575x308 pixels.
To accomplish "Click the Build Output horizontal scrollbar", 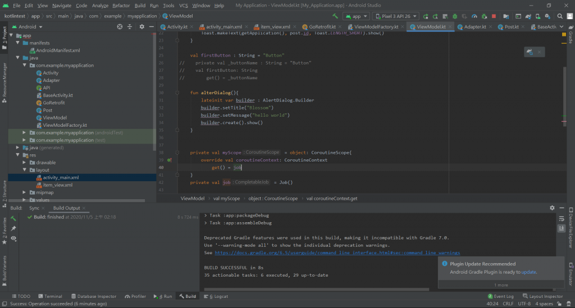I will [x=314, y=289].
